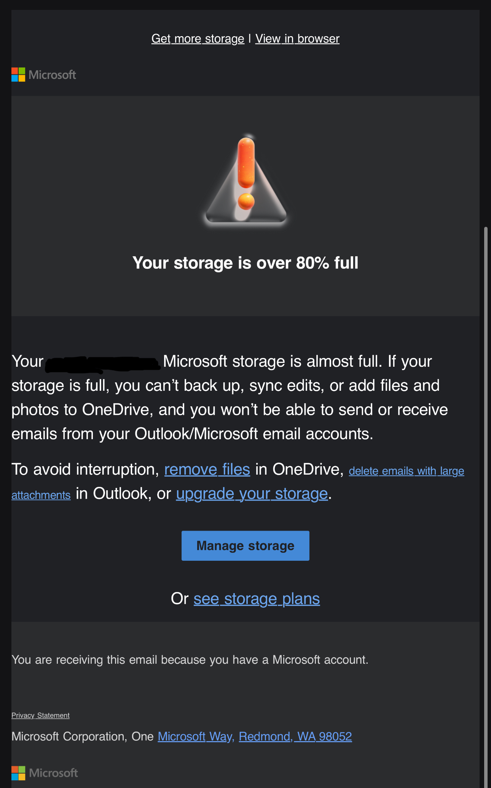Click the vertical scrollbar thumb on the right
This screenshot has height=788, width=491.
485,507
